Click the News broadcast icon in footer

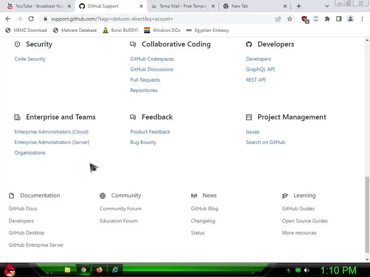coord(194,196)
